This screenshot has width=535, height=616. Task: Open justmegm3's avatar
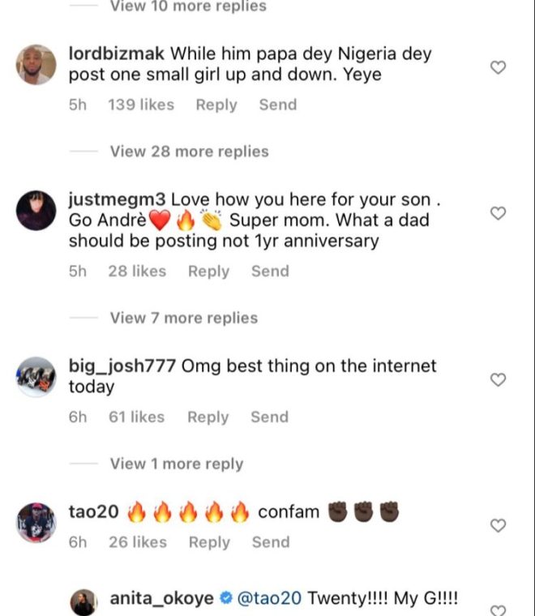click(x=36, y=211)
